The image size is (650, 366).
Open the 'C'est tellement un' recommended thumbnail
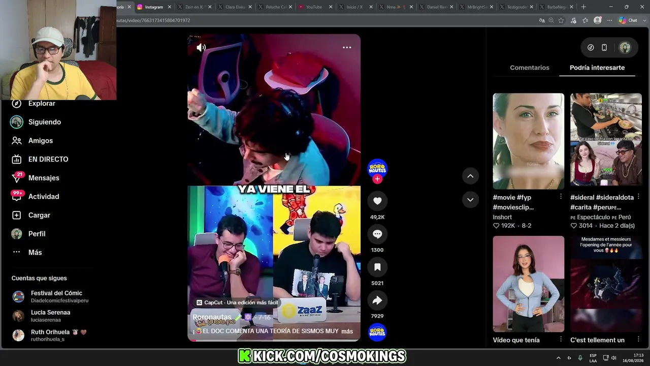[x=606, y=284]
